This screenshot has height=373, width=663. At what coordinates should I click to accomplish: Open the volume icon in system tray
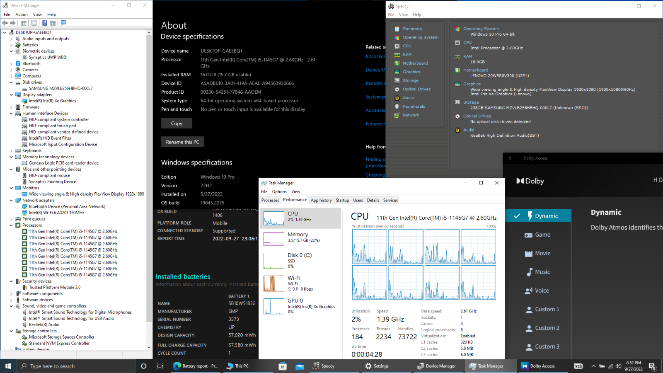click(x=618, y=366)
